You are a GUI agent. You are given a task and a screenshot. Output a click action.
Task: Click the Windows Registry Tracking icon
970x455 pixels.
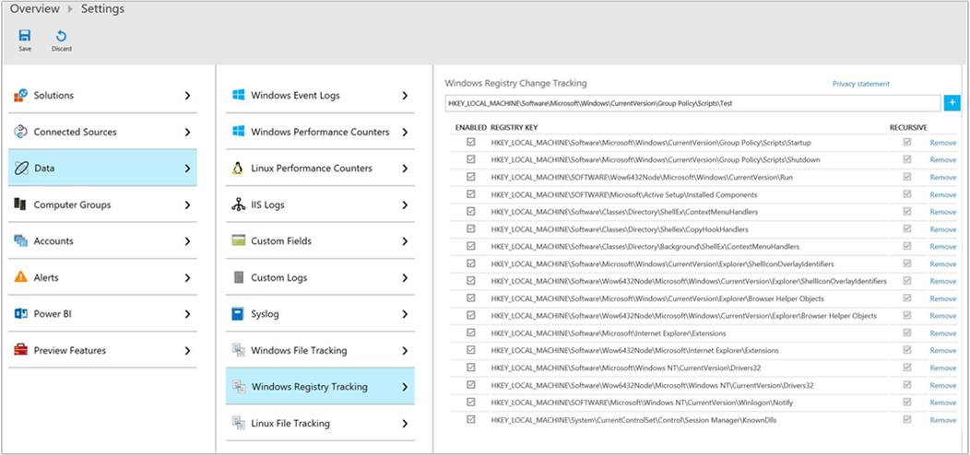238,386
